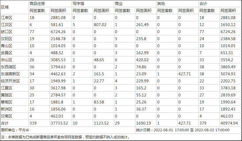This screenshot has width=242, height=141.
Task: Click the 其他 group header
Action: (161, 4)
